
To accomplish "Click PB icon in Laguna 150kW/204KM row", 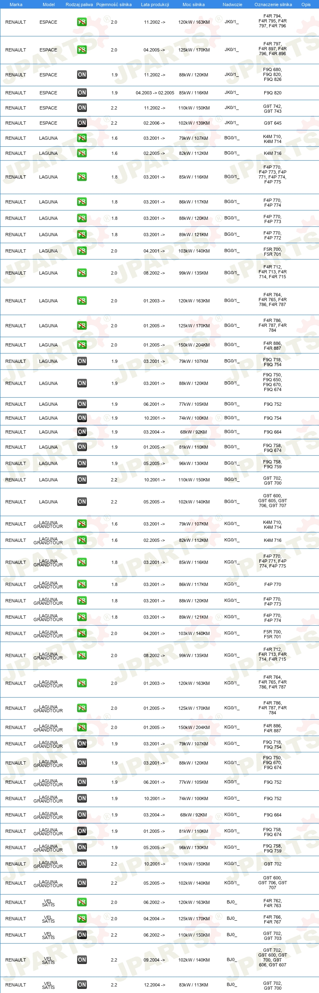I will tap(82, 345).
